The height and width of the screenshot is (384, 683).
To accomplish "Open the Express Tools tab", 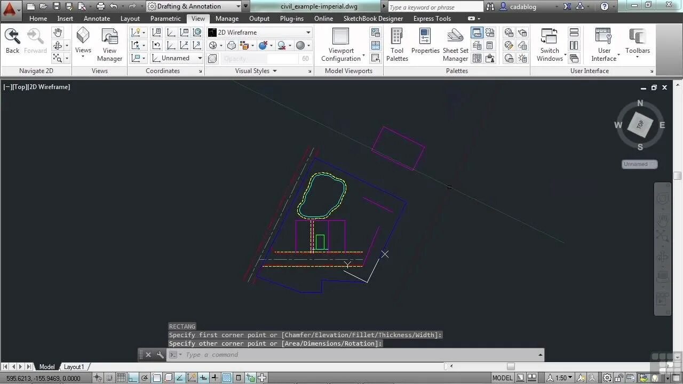I will pos(432,18).
